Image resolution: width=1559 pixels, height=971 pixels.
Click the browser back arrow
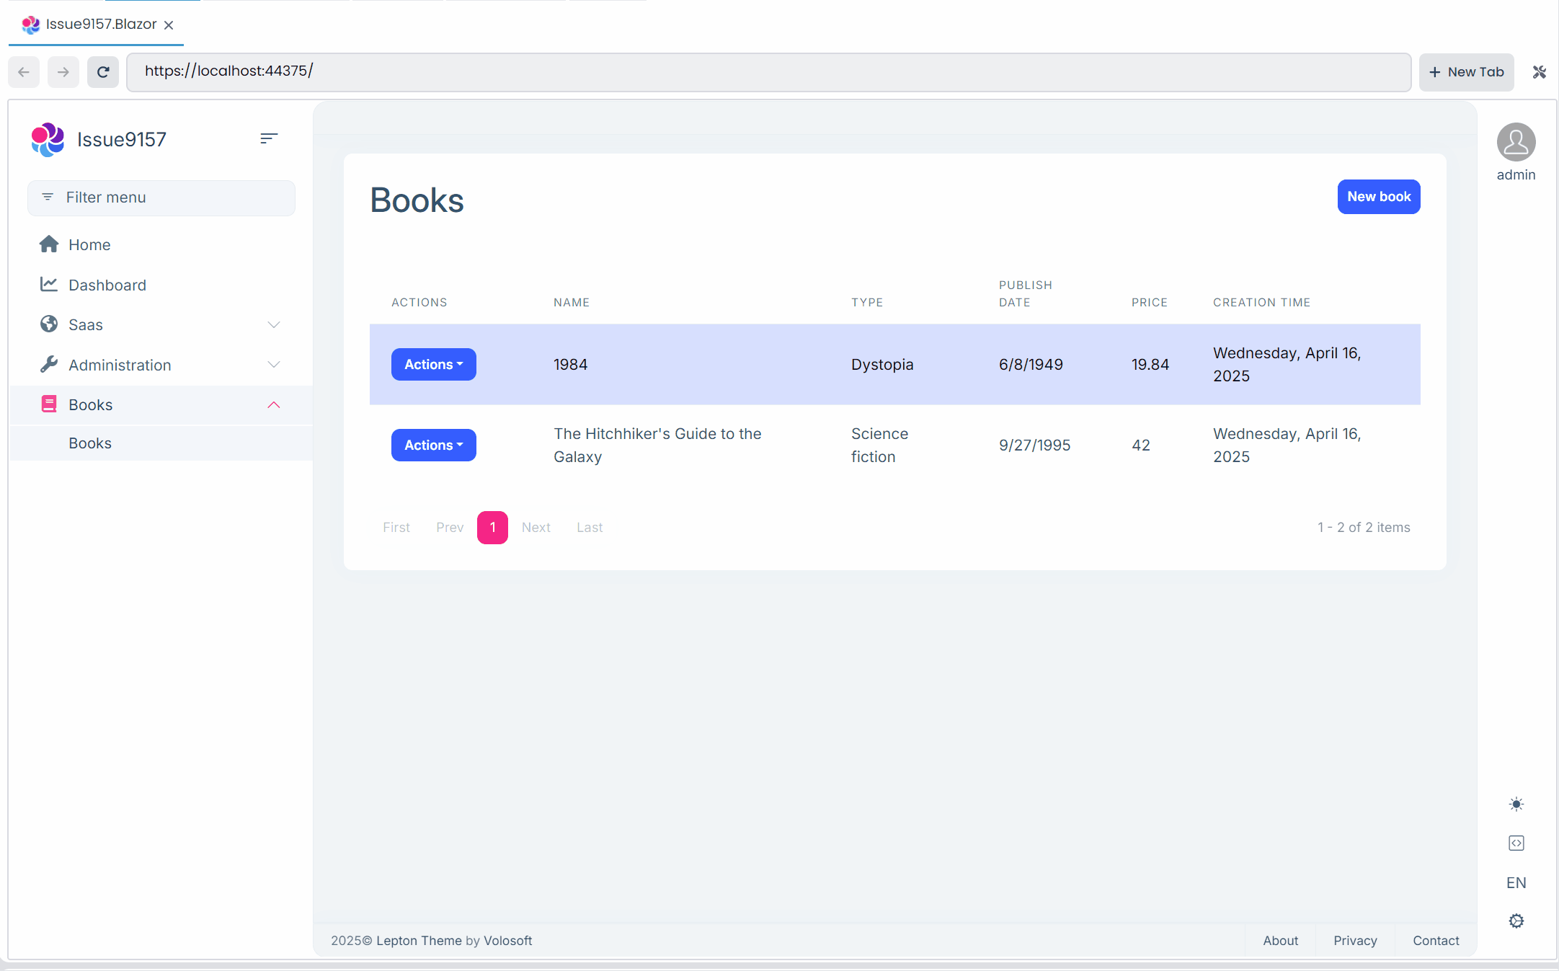point(24,72)
